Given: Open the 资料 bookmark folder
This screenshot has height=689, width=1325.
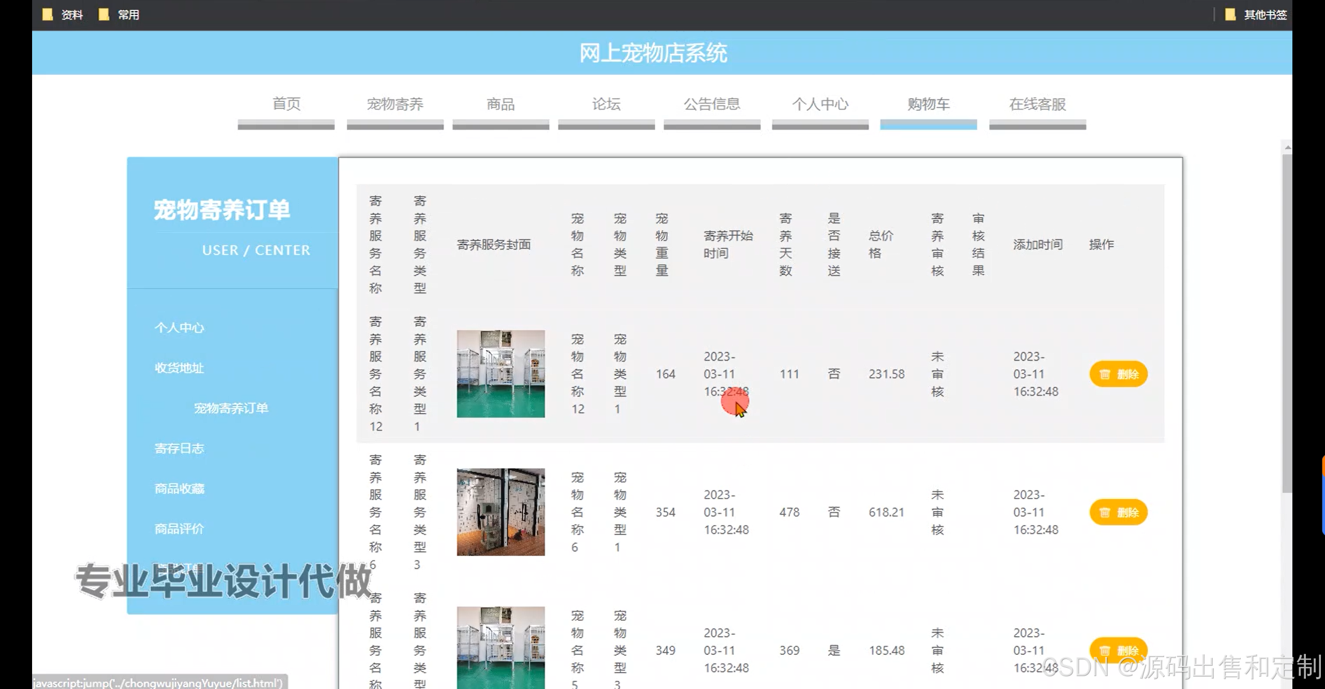Looking at the screenshot, I should point(63,14).
